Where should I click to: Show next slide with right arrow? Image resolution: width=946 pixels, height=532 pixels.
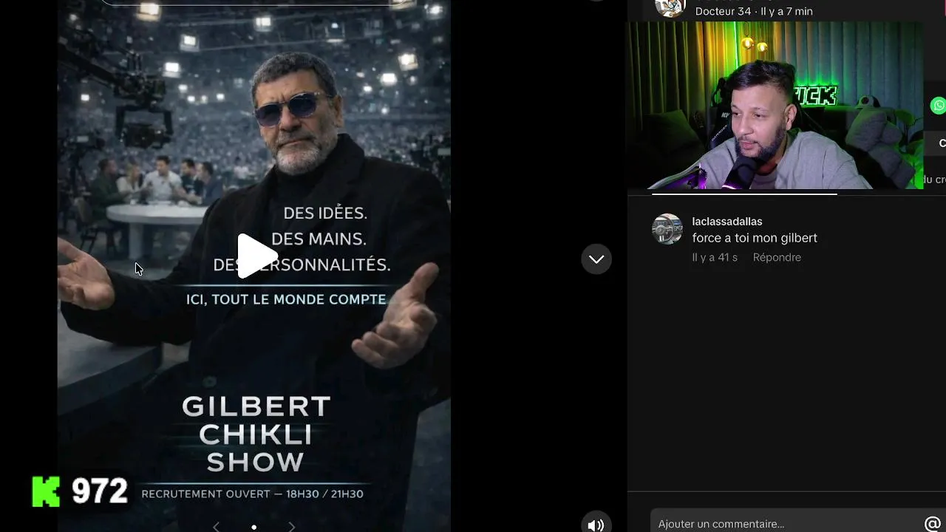291,527
